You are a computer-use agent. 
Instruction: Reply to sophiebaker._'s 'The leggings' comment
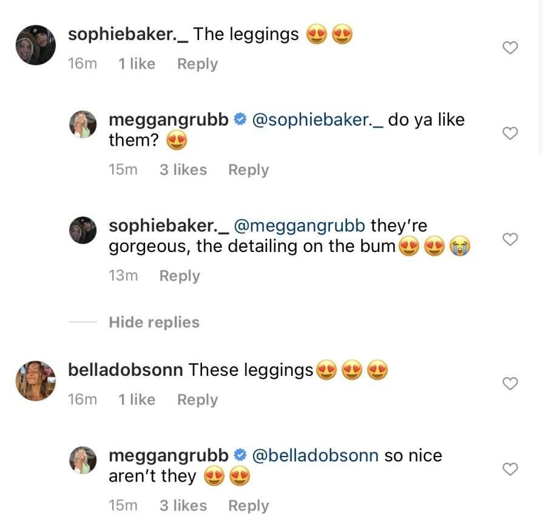(x=197, y=64)
